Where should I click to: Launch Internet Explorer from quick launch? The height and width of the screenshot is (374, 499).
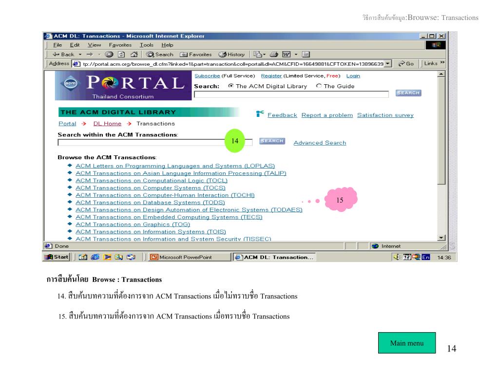(95, 257)
